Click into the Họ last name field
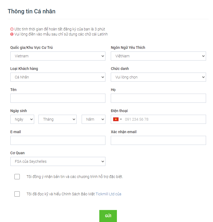The image size is (213, 222). (x=158, y=98)
